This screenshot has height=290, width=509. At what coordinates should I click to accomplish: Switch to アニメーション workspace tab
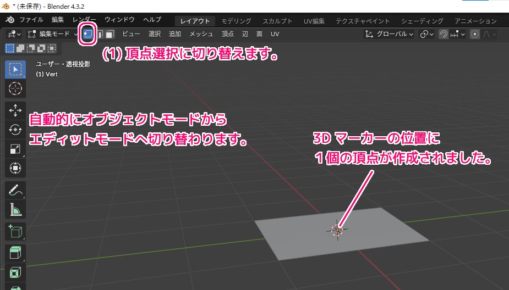point(475,21)
